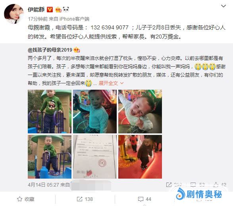Open photo of child in green sweater on slide
Image resolution: width=233 pixels, height=206 pixels.
coord(50,112)
